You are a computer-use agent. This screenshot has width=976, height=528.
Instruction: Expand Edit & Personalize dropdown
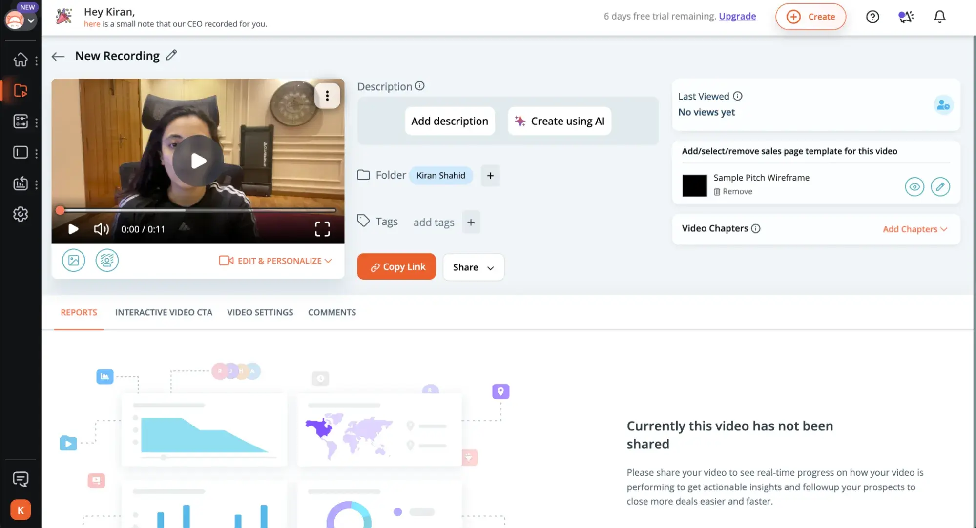(275, 261)
